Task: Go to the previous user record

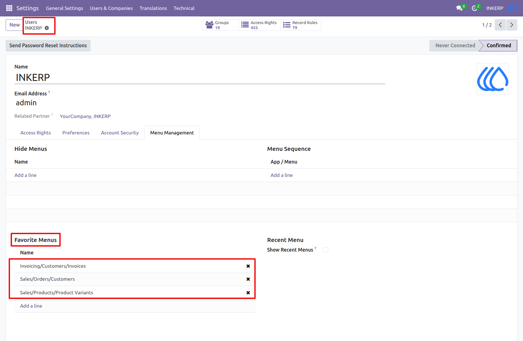Action: click(500, 25)
